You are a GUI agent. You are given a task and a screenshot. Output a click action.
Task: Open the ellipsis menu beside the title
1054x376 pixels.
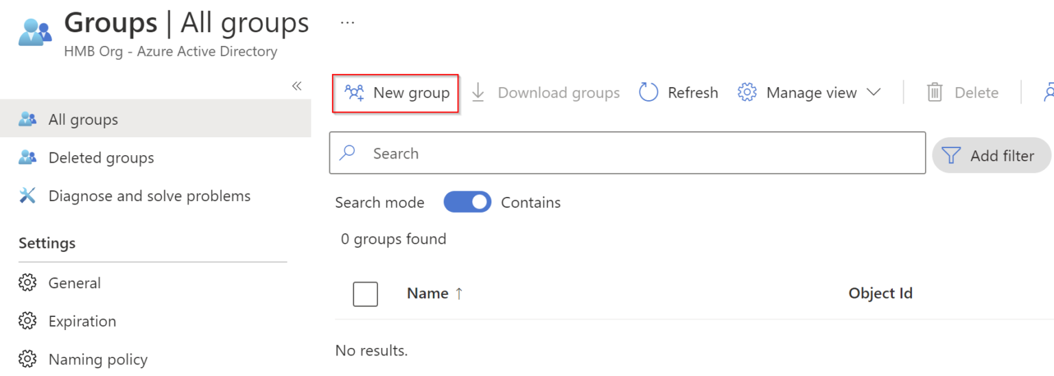[347, 23]
